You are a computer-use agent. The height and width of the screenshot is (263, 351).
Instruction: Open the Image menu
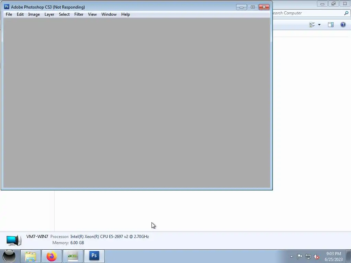click(34, 14)
